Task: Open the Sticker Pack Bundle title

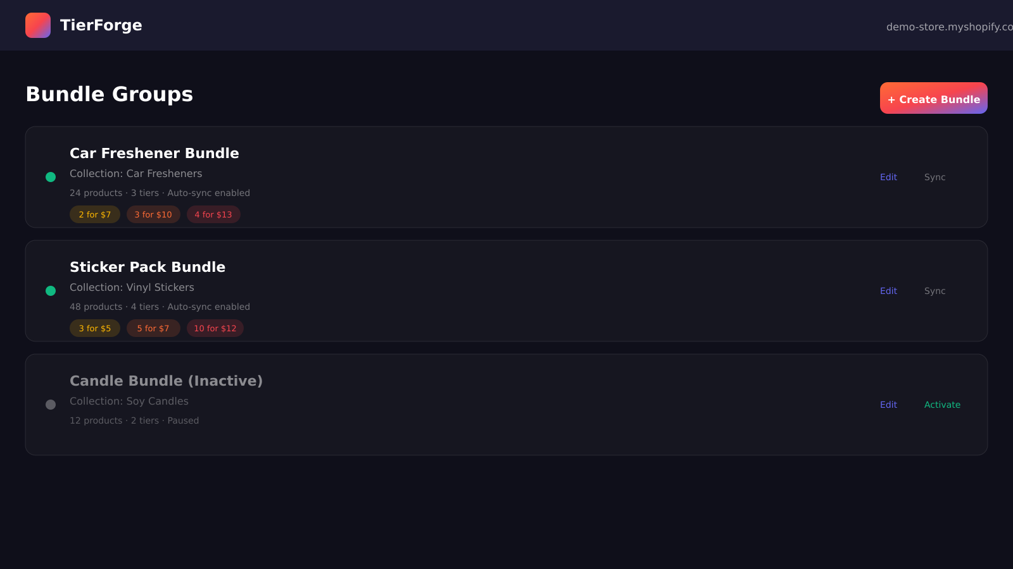Action: (147, 267)
